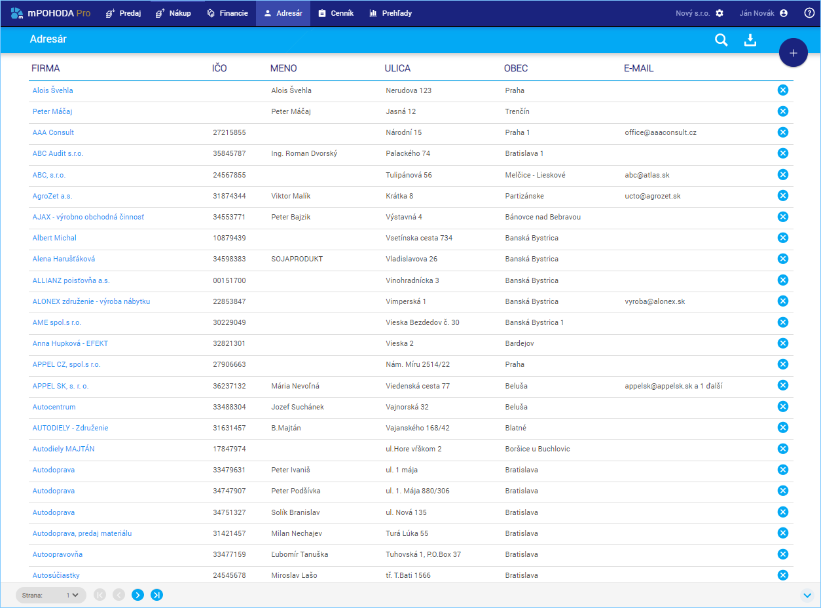
Task: Delete the Peter Máčaj row
Action: pyautogui.click(x=782, y=111)
